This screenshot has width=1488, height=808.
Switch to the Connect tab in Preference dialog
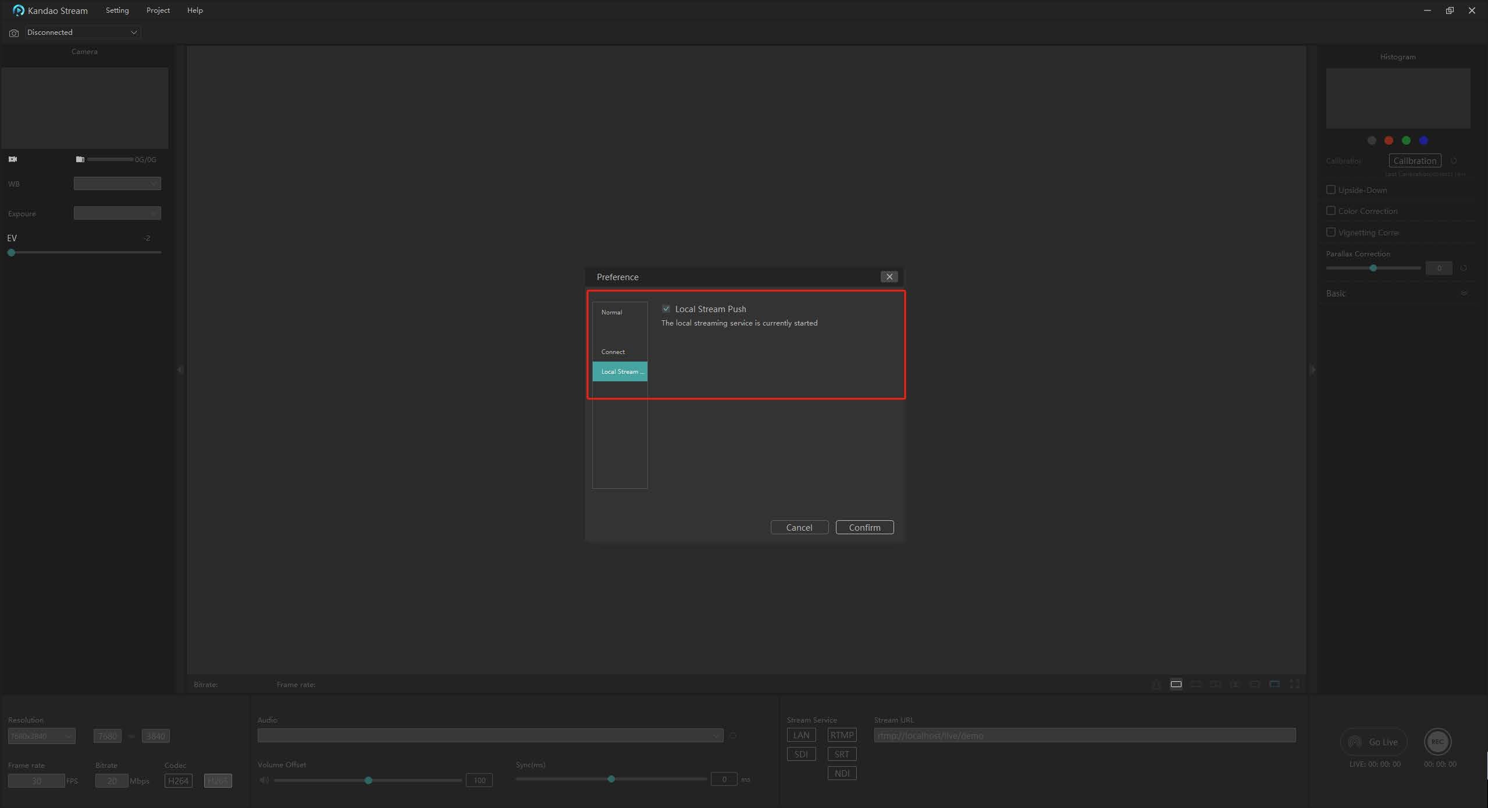click(613, 352)
